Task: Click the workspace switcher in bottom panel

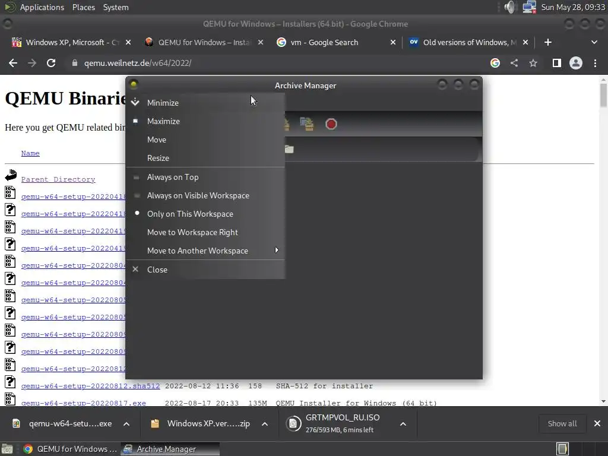Action: 581,449
